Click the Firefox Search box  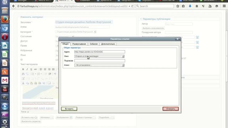pos(155,6)
